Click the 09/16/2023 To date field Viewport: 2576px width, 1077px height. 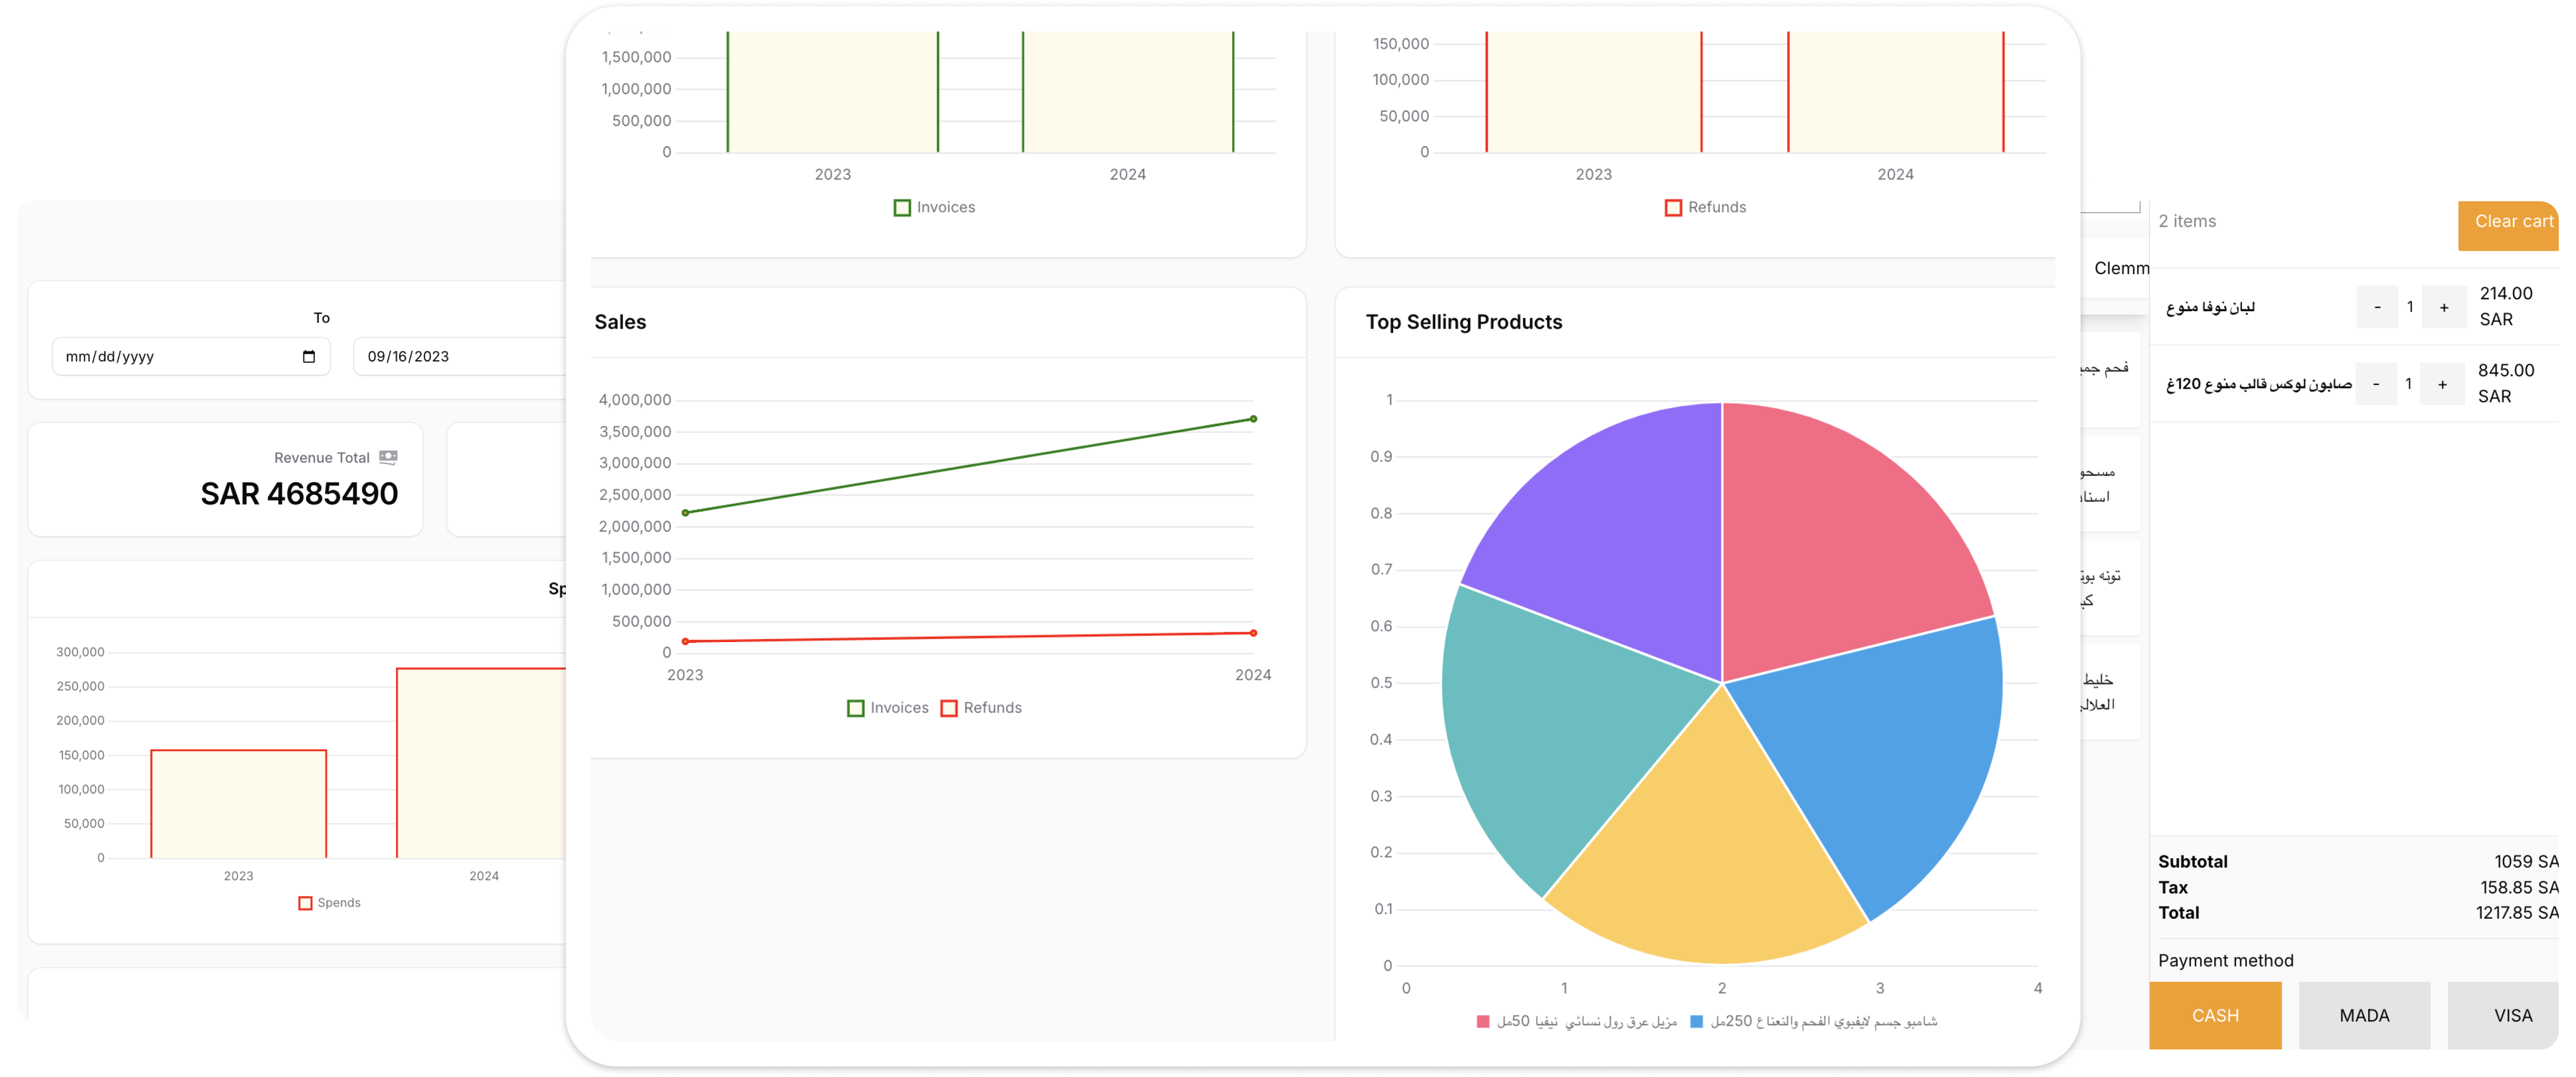pos(460,357)
